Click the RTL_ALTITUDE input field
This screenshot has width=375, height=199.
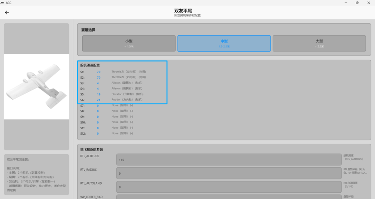tap(229, 160)
